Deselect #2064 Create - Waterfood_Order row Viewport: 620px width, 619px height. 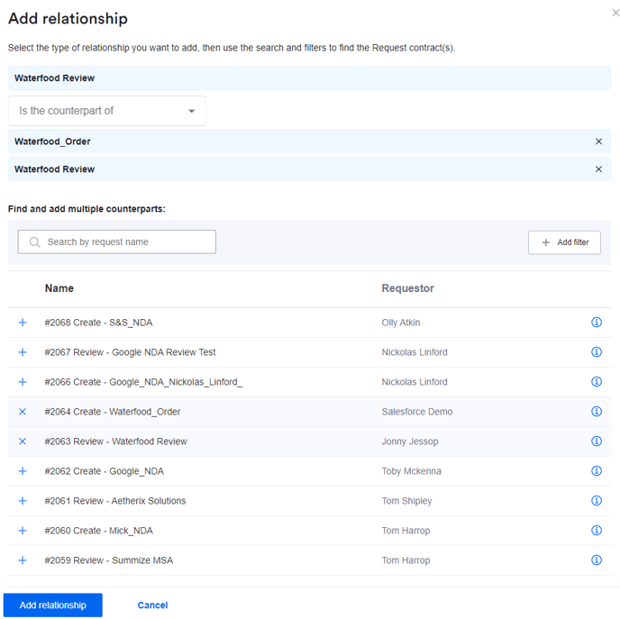(23, 412)
